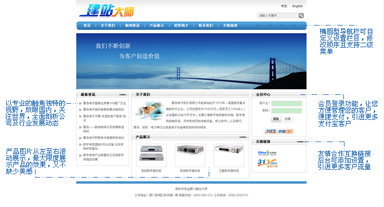
Task: Open 产品展示 in the navigation bar
Action: pos(157,26)
